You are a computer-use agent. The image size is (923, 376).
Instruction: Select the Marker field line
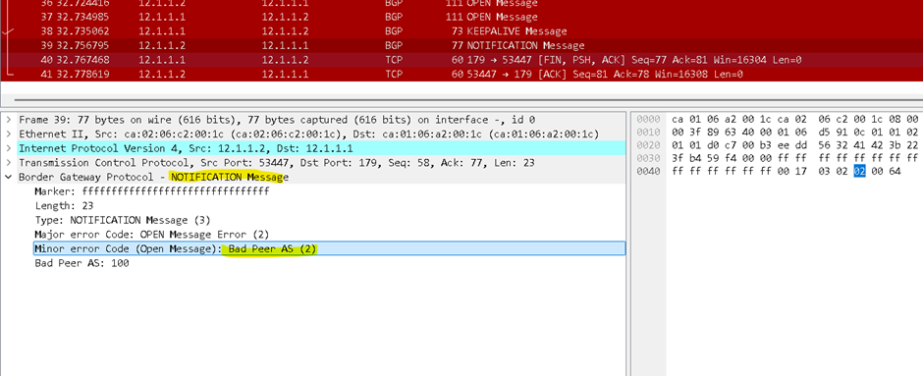pyautogui.click(x=152, y=191)
